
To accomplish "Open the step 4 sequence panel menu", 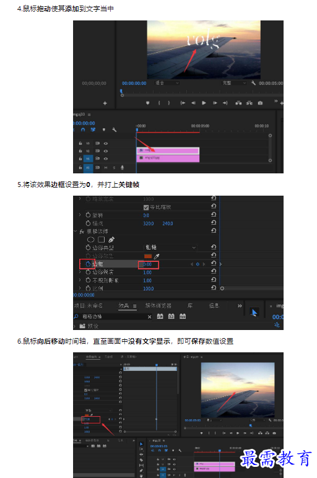I will [x=89, y=115].
